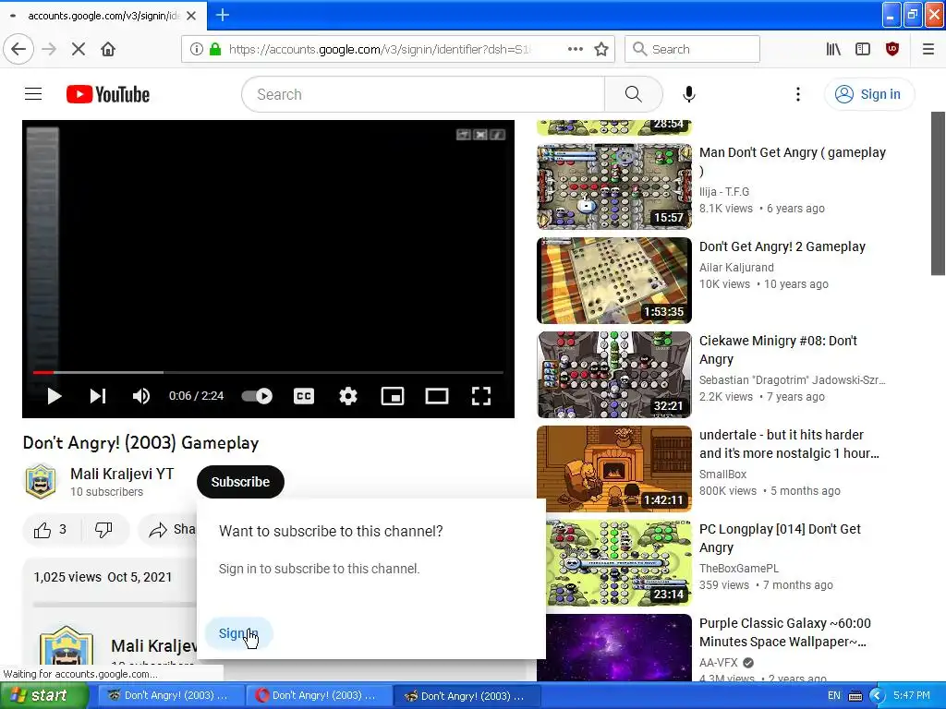This screenshot has width=946, height=709.
Task: Click Sign in inside subscribe popup
Action: [x=238, y=633]
